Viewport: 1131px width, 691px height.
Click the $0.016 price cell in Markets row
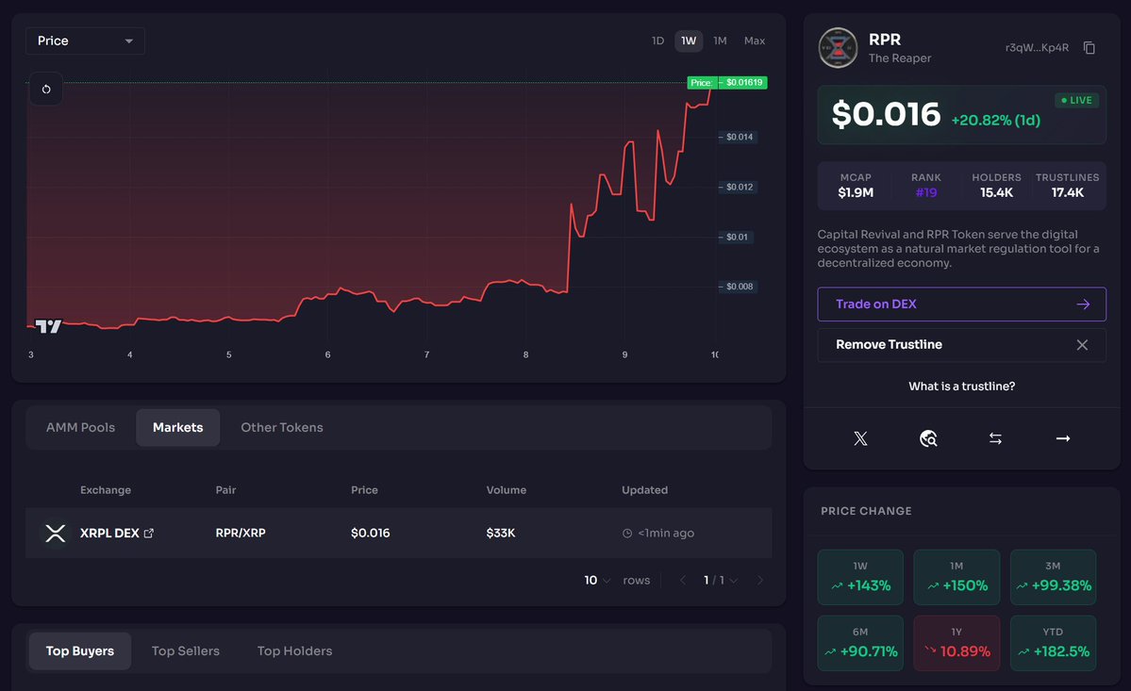pyautogui.click(x=370, y=534)
